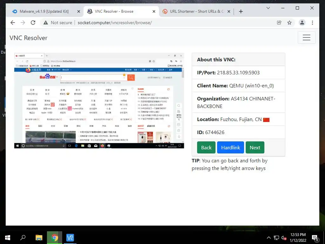Share this page from the address bar

[279, 23]
